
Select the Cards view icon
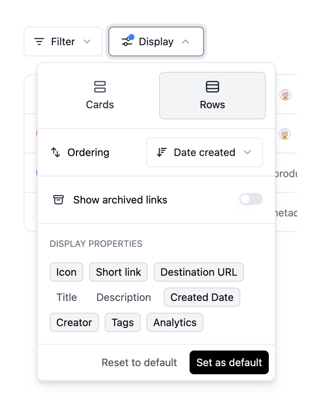pyautogui.click(x=100, y=87)
